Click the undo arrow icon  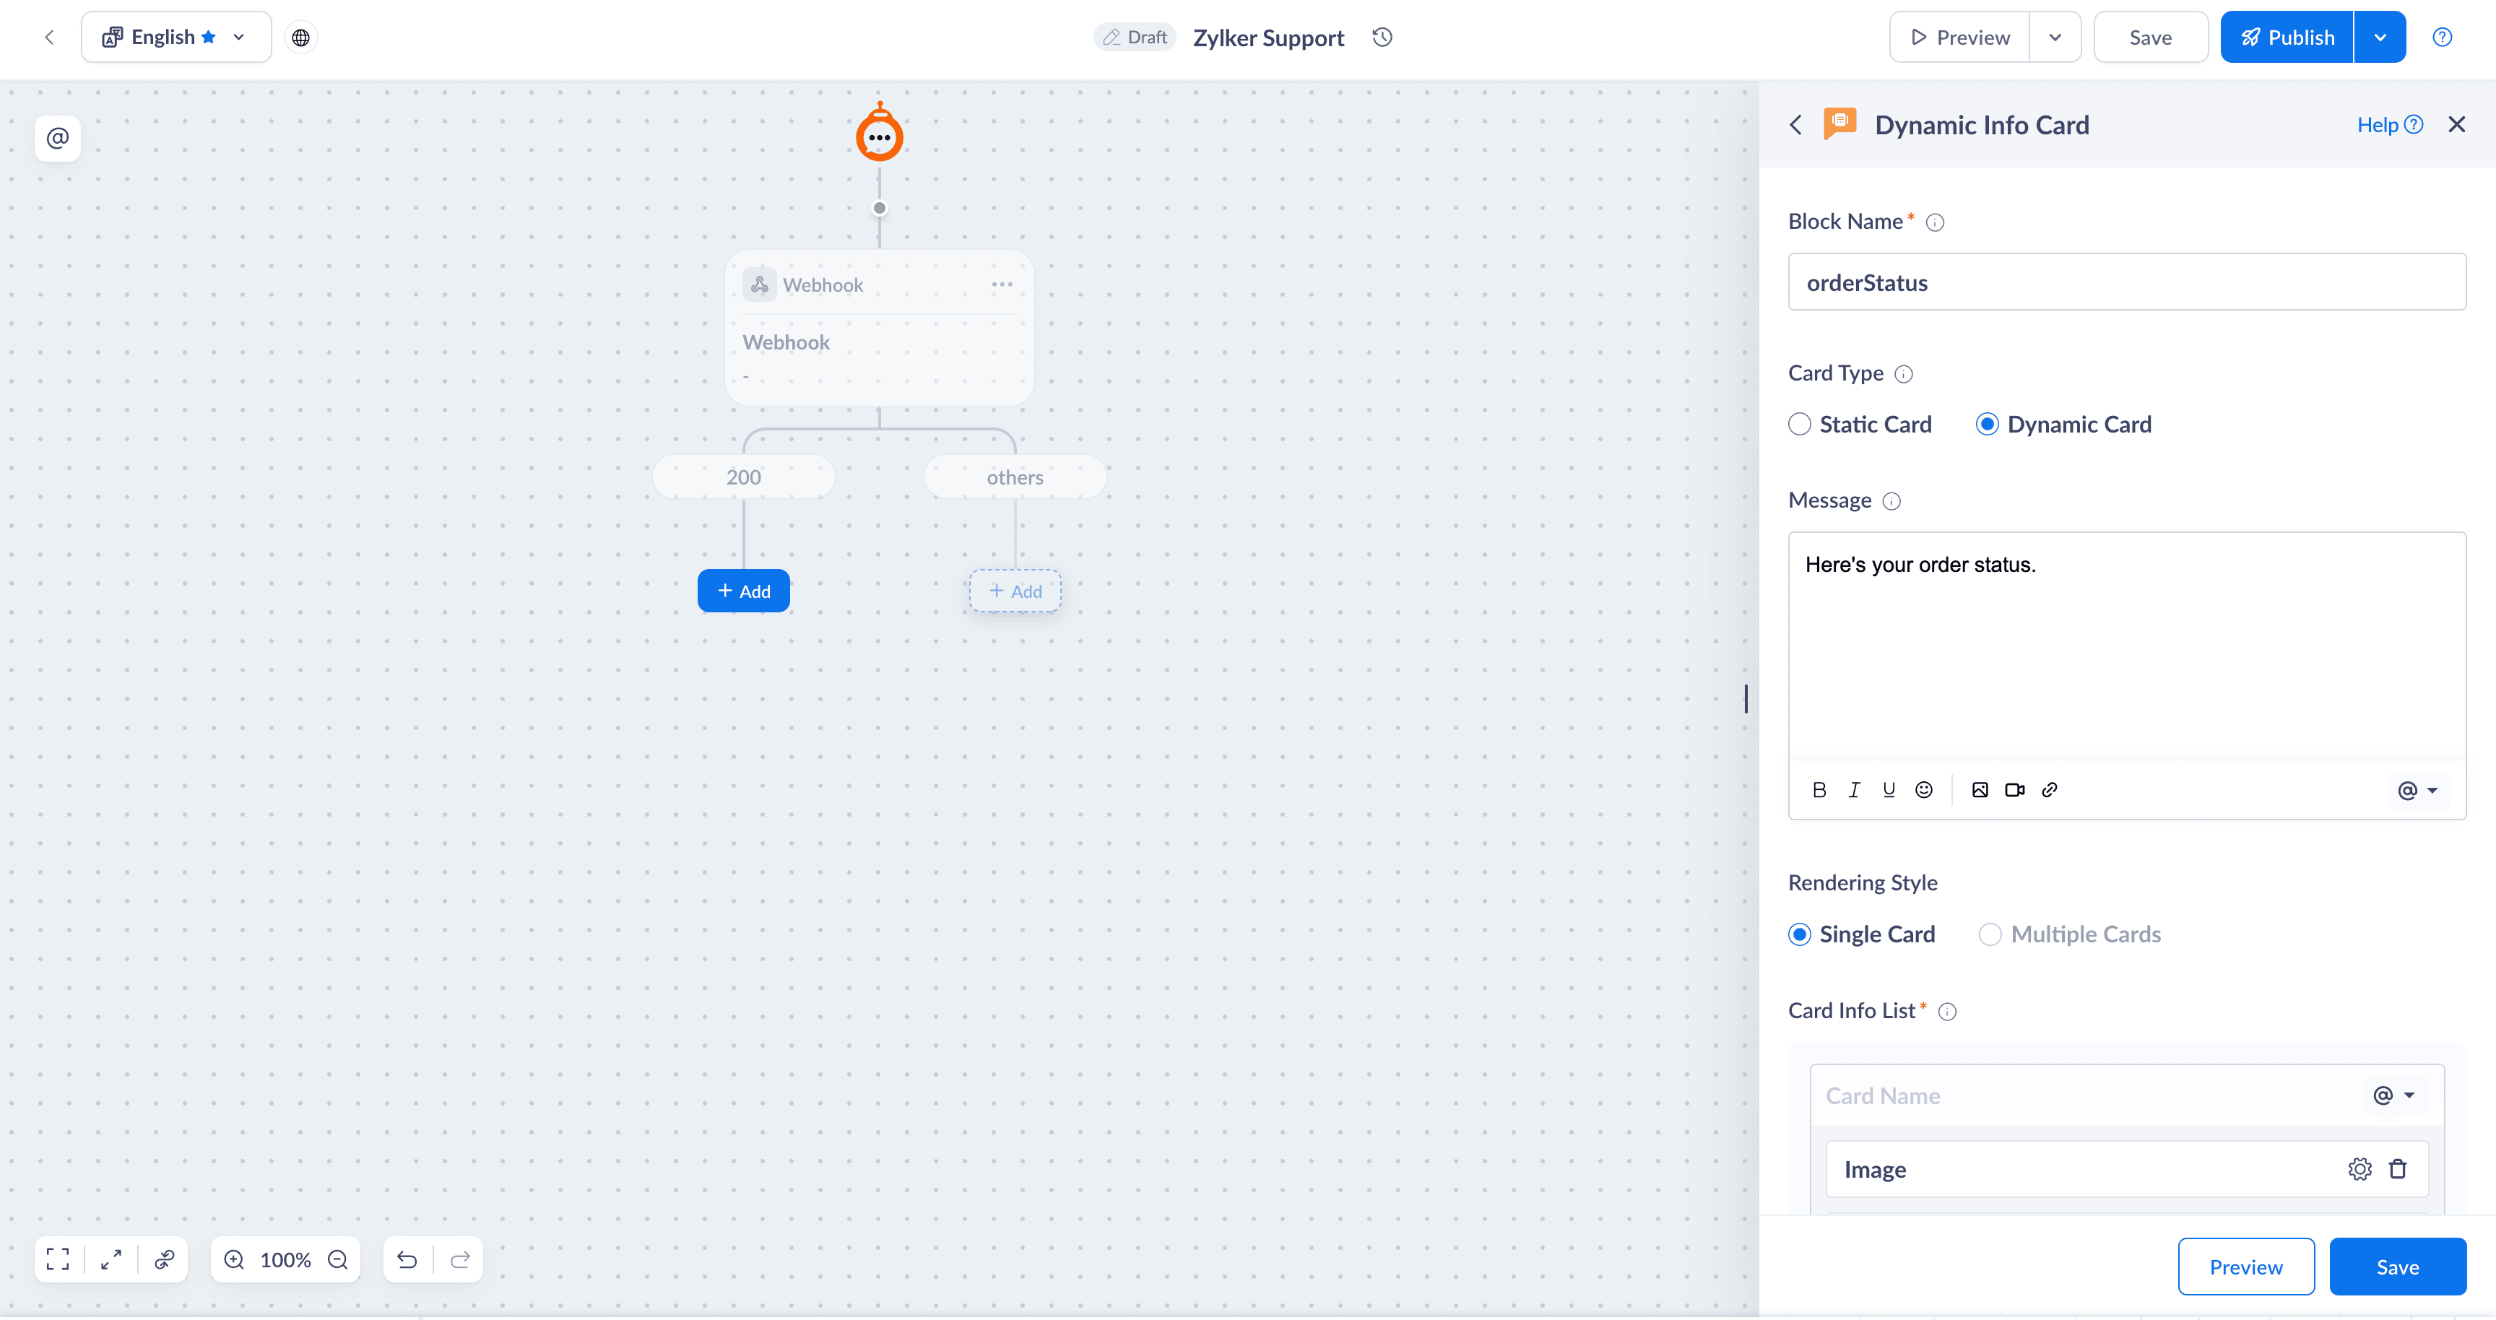point(407,1259)
